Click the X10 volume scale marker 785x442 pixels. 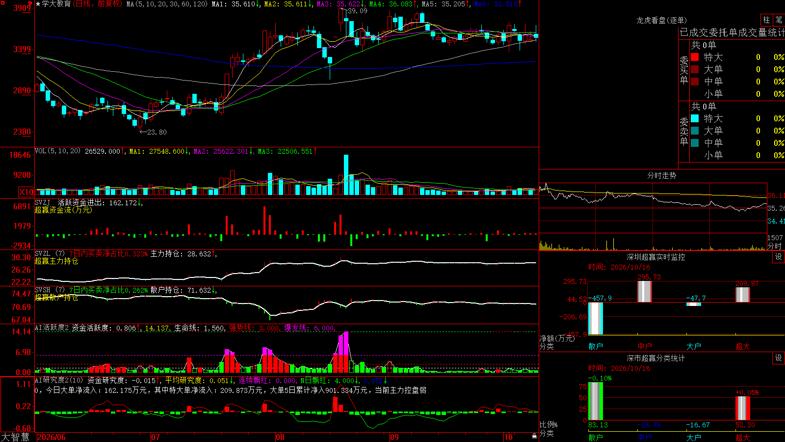tap(26, 192)
